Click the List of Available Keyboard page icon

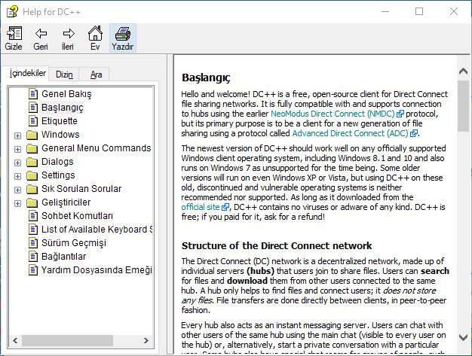(33, 230)
